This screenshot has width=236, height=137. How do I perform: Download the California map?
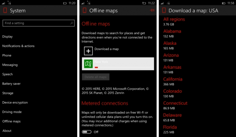[173, 82]
